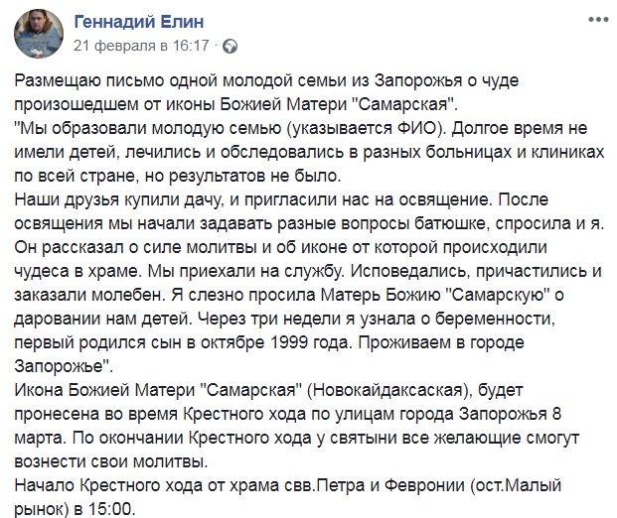Click the globe public privacy icon
Image resolution: width=617 pixels, height=518 pixels.
(x=230, y=47)
